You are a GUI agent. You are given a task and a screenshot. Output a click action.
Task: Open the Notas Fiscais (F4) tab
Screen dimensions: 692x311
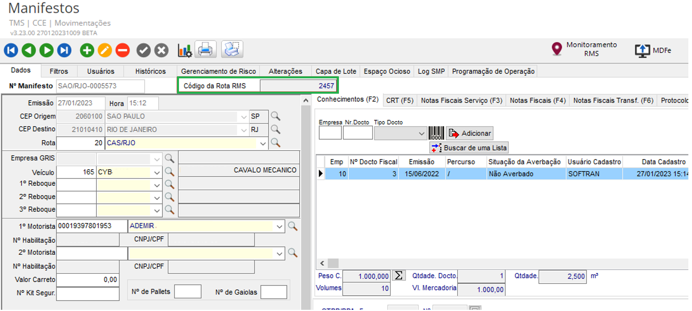[x=537, y=100]
